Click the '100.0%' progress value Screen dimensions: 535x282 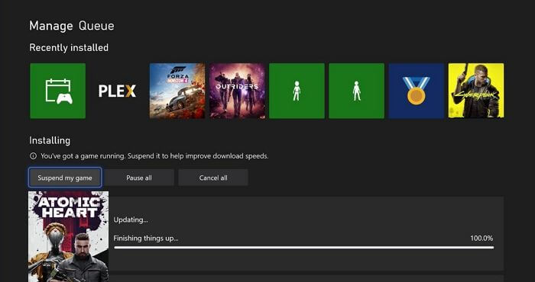coord(481,239)
